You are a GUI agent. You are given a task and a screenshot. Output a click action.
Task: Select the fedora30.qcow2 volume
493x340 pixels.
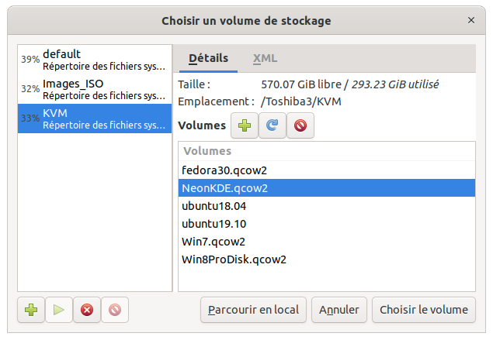pyautogui.click(x=327, y=170)
